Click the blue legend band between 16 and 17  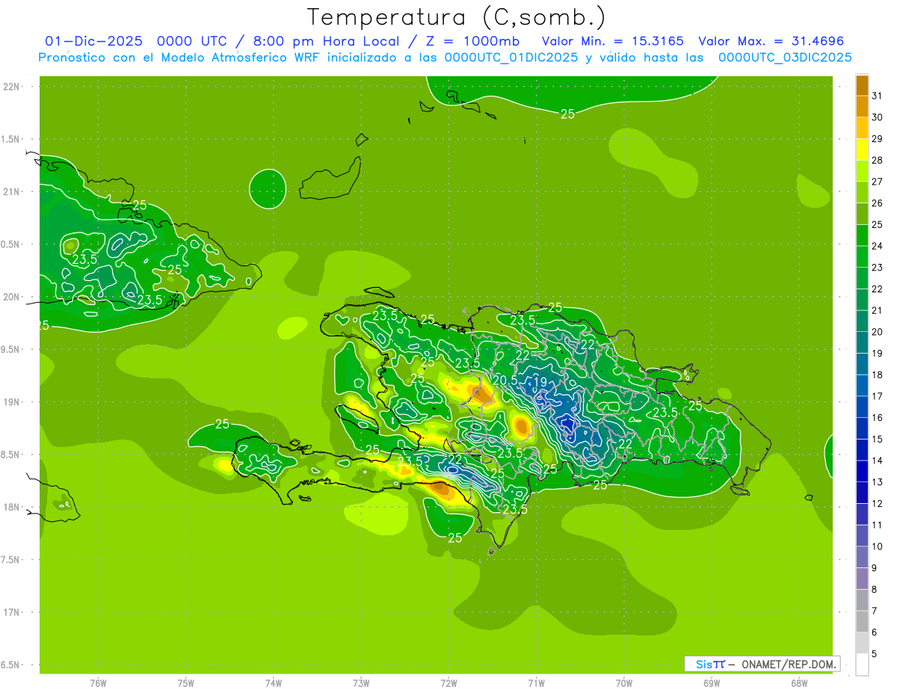pyautogui.click(x=862, y=407)
